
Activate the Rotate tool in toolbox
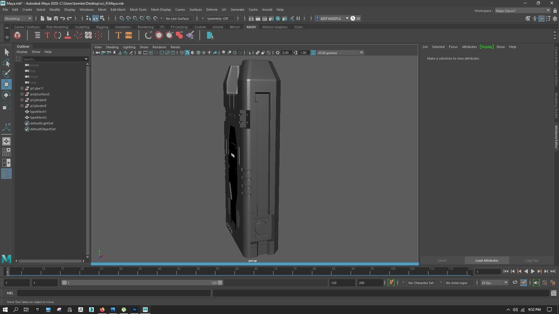[6, 95]
